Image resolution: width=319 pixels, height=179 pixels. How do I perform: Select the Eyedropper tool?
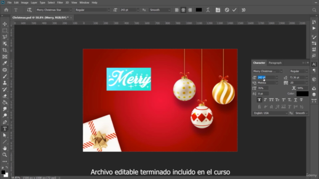point(4,63)
